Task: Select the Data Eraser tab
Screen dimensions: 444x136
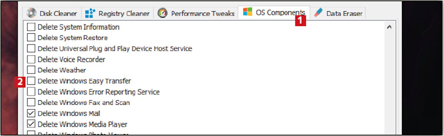Action: tap(338, 13)
